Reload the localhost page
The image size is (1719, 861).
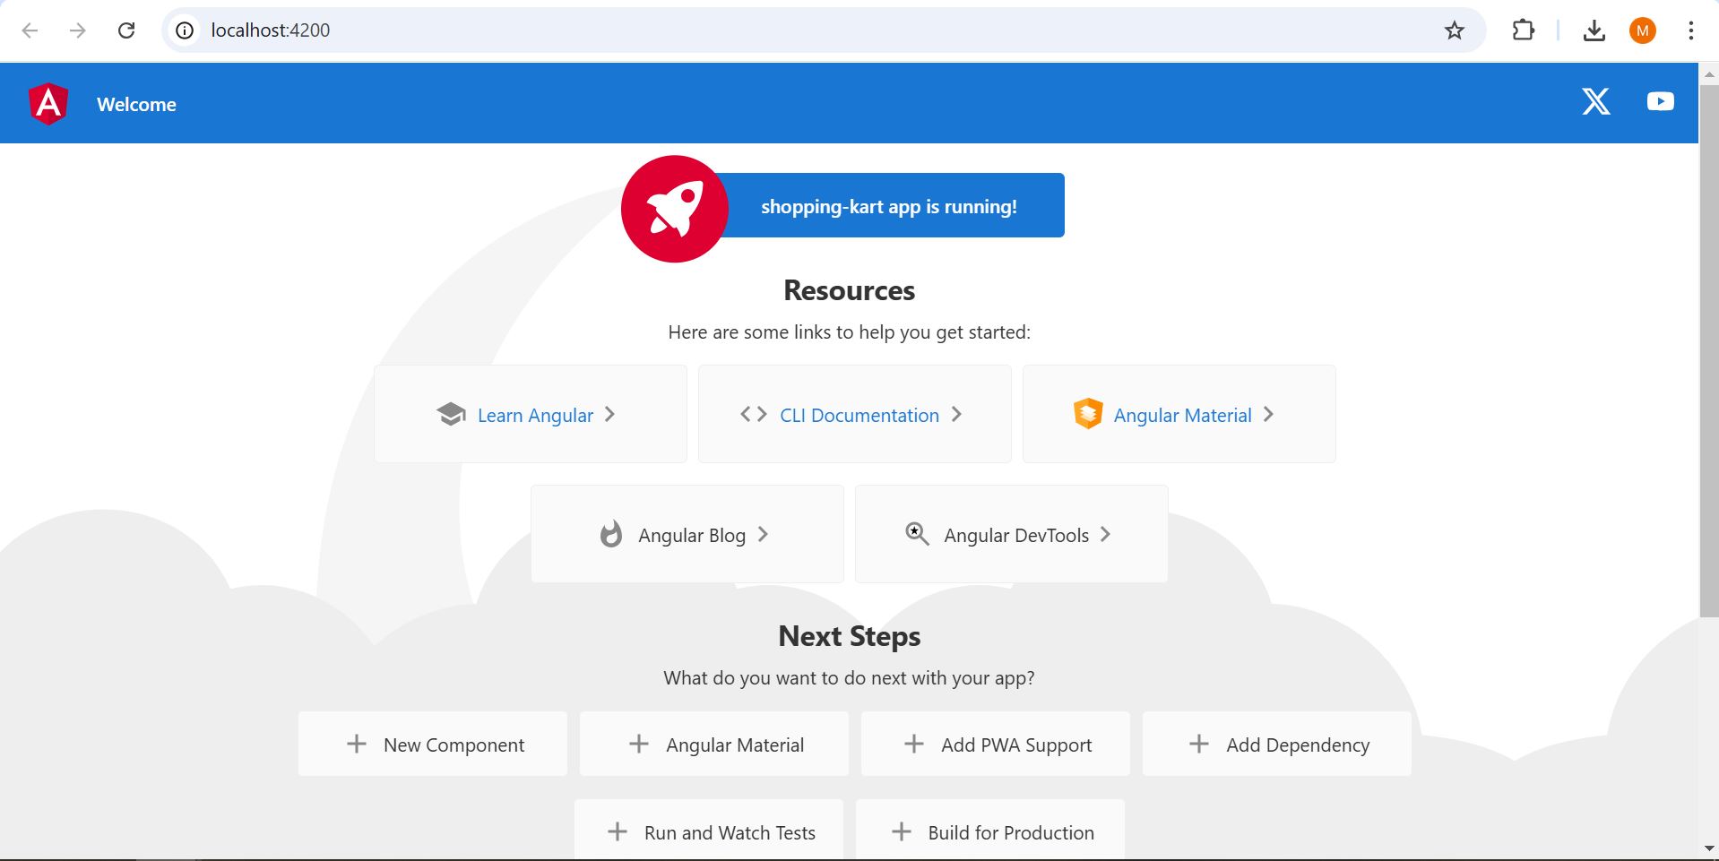point(126,30)
